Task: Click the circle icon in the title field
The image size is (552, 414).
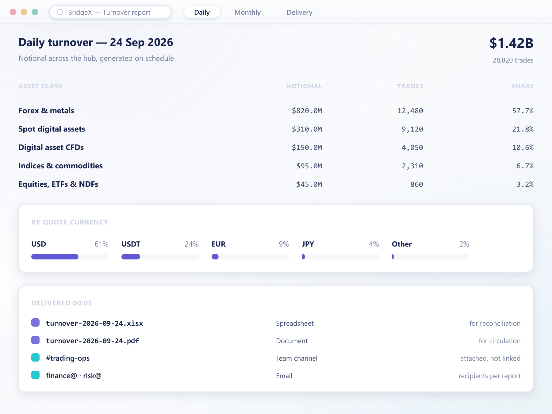Action: click(x=60, y=12)
